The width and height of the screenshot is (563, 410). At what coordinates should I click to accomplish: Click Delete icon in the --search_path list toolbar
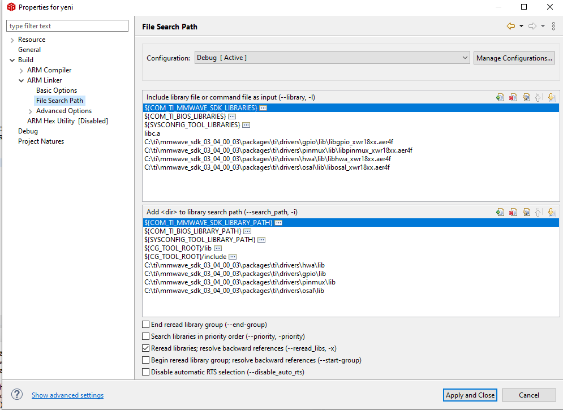pos(513,212)
